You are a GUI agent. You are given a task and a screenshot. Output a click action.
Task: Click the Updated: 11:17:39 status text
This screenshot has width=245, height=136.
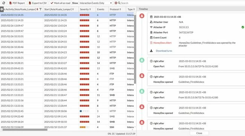click(125, 134)
